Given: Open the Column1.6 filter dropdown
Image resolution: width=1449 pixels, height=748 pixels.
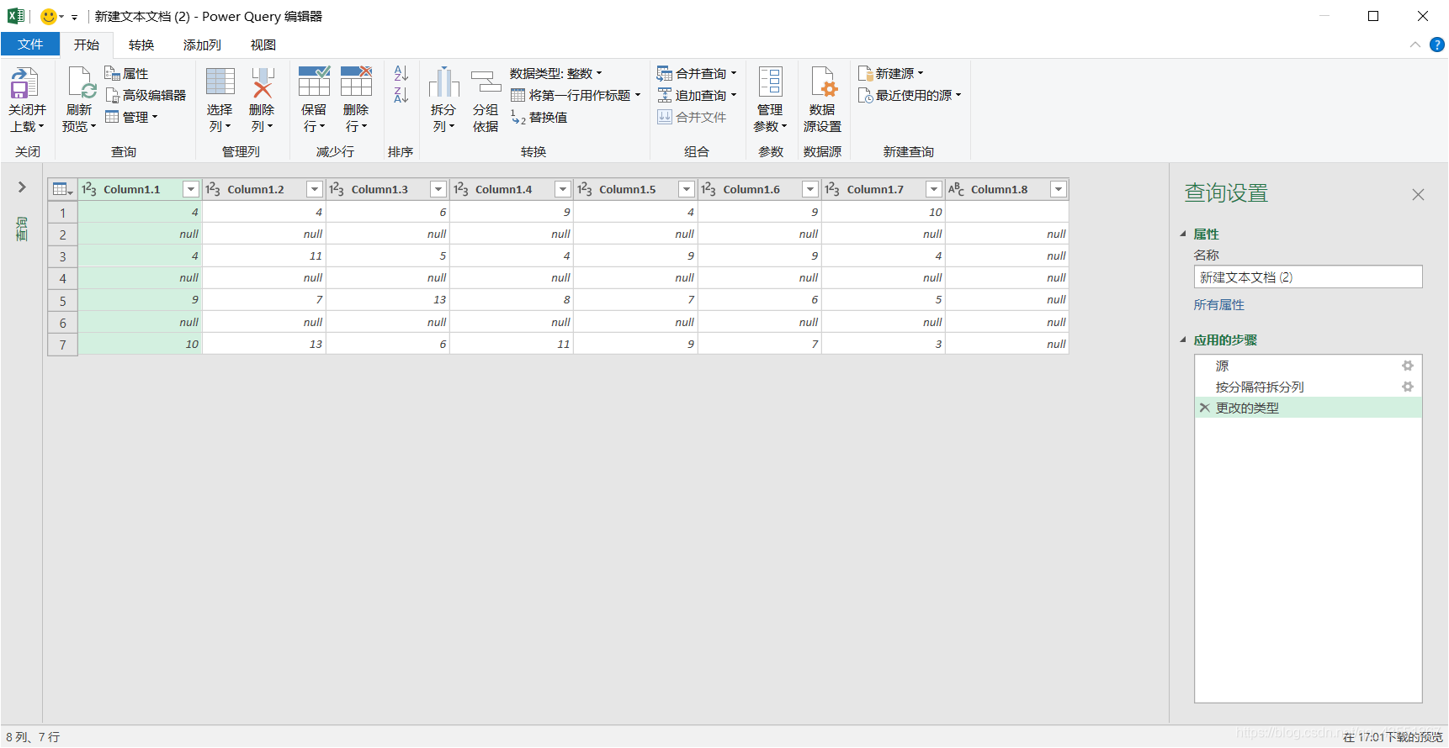Looking at the screenshot, I should click(x=810, y=189).
